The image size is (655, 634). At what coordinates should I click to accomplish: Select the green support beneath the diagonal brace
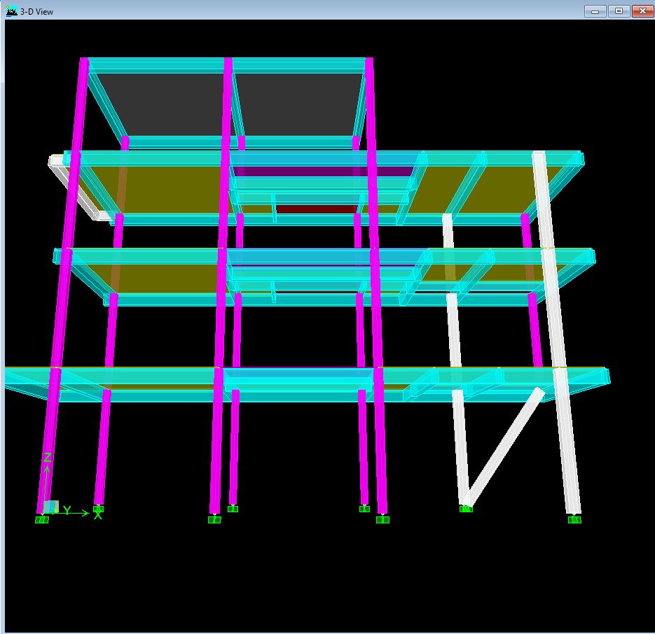coord(466,509)
